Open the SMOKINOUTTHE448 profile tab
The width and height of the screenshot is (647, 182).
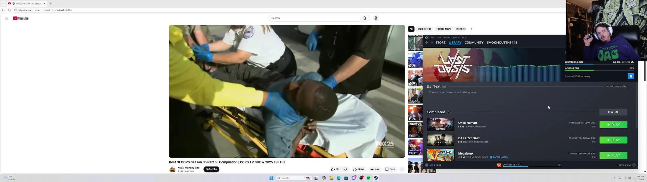(x=502, y=43)
